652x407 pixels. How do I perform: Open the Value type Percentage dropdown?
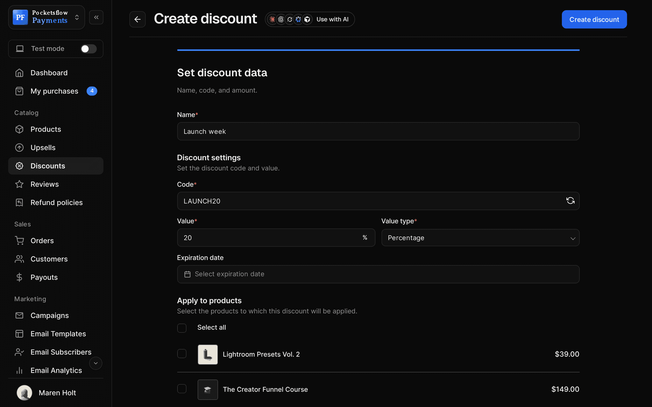coord(480,238)
